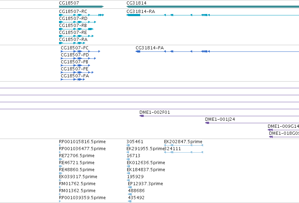299x203 pixels.
Task: Click the CG18507-RC transcript label
Action: (73, 12)
